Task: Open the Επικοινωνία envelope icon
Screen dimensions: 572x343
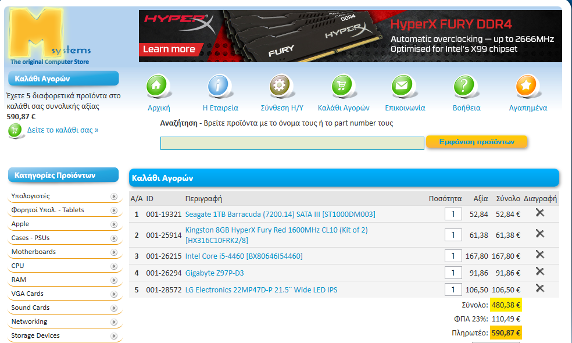Action: click(402, 86)
